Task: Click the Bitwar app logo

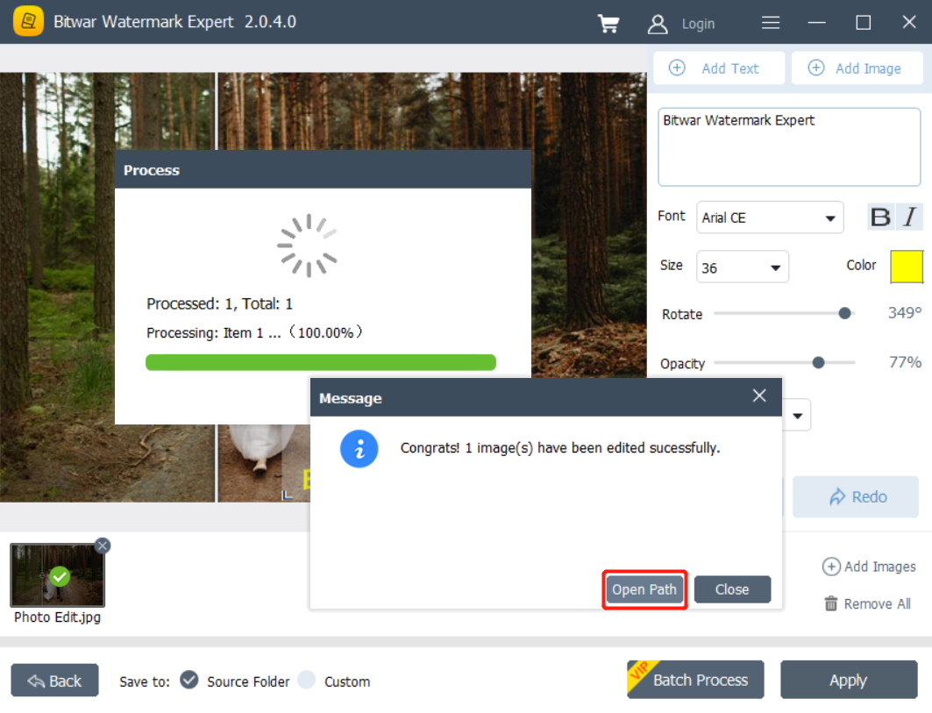Action: [x=28, y=21]
